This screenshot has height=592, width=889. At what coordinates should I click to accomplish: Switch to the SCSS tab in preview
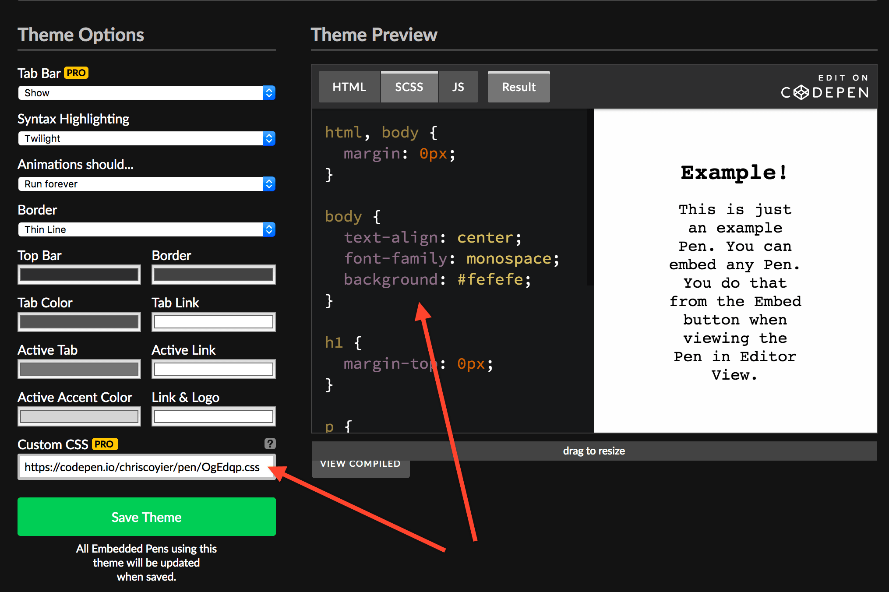[409, 87]
